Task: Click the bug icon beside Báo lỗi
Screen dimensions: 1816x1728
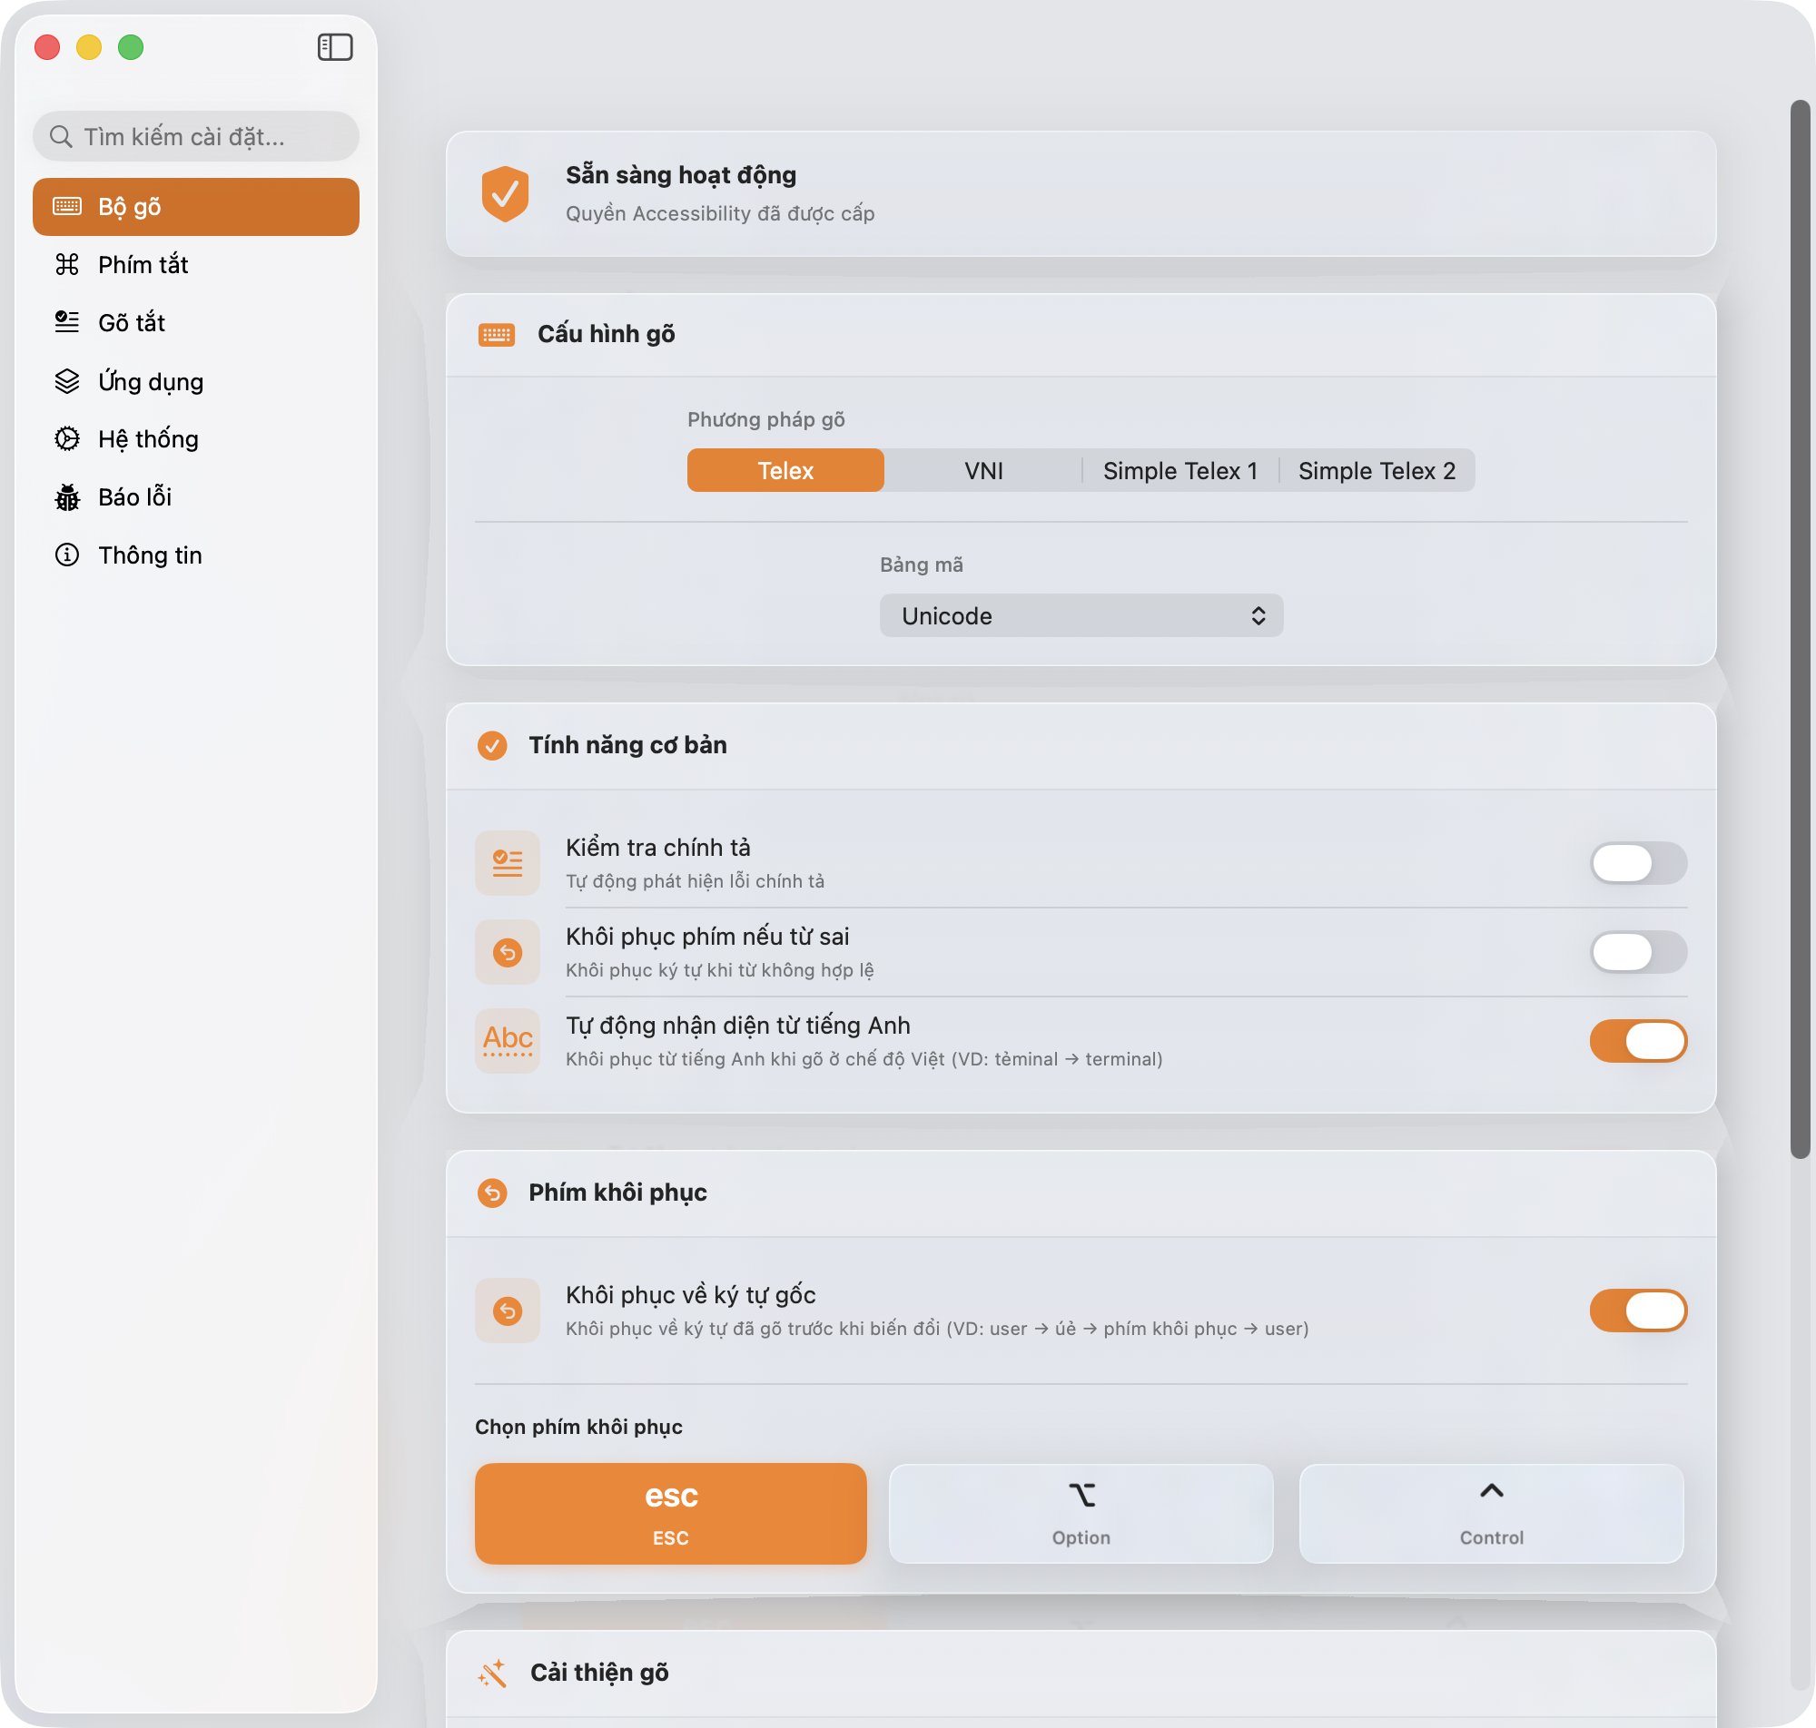Action: pos(67,497)
